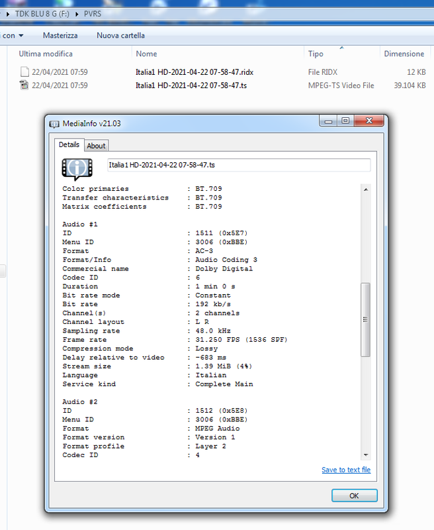Select the .ts video file icon in Explorer

click(x=24, y=85)
